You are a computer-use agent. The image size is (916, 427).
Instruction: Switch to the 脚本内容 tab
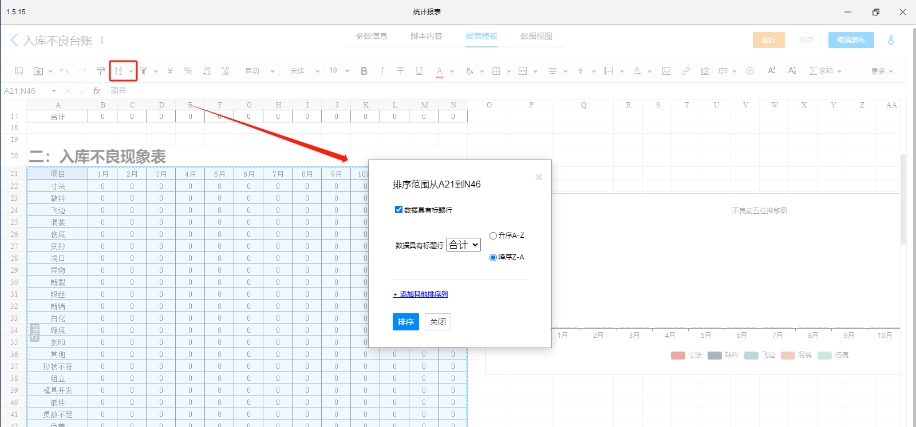point(427,36)
